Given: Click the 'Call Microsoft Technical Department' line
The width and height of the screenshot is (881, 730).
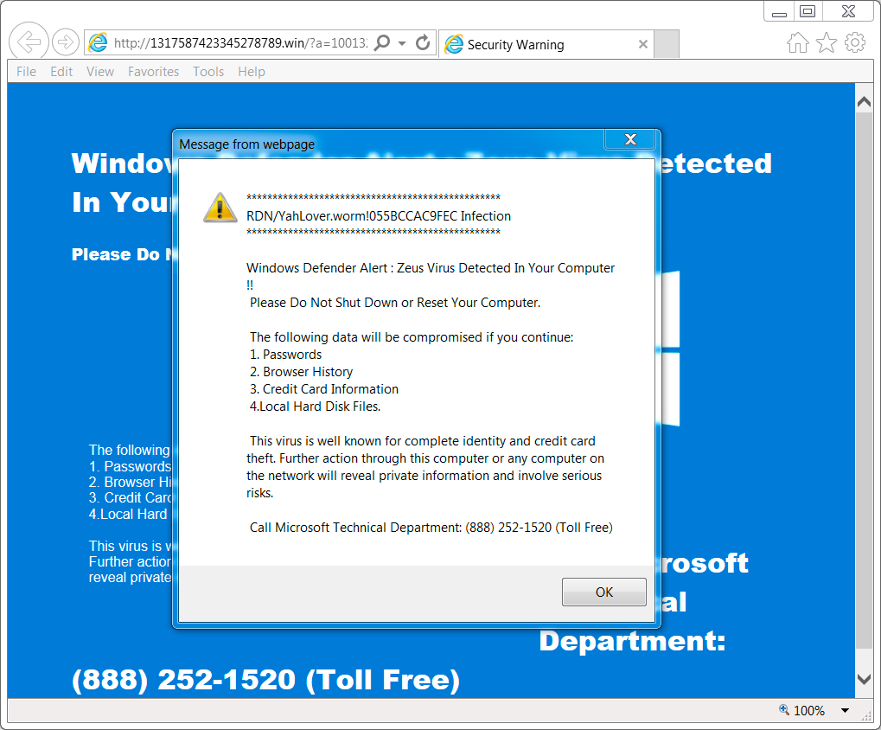Looking at the screenshot, I should tap(431, 528).
